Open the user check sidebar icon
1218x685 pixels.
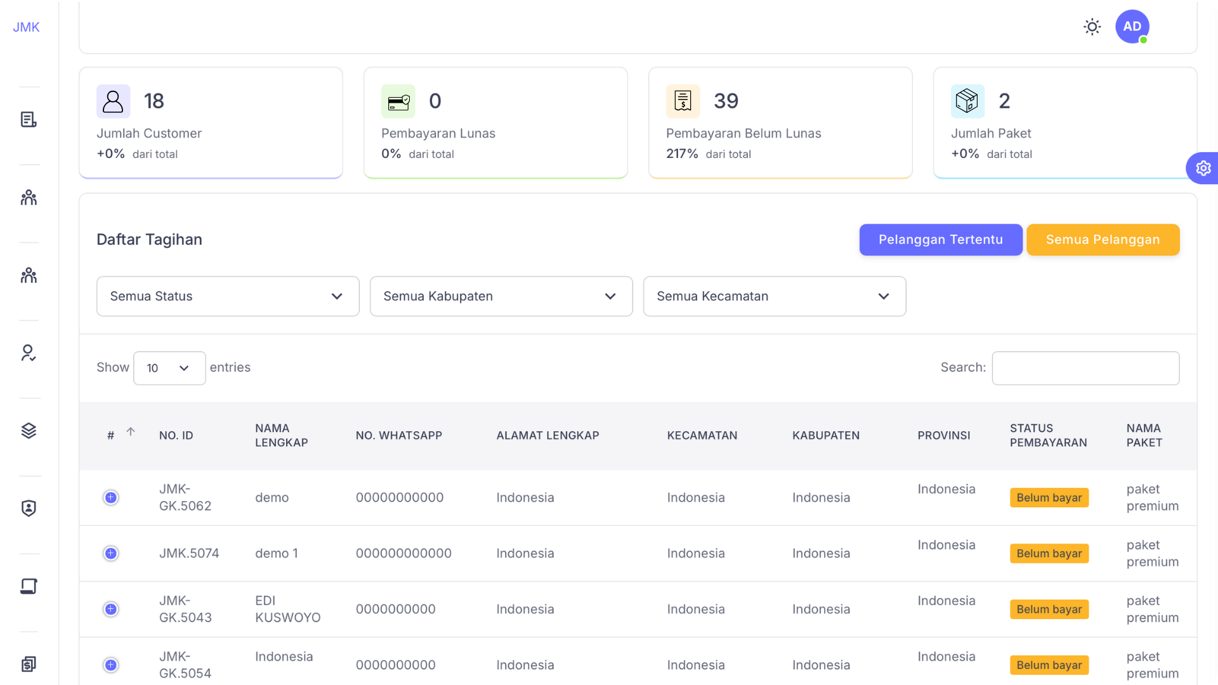pyautogui.click(x=29, y=353)
